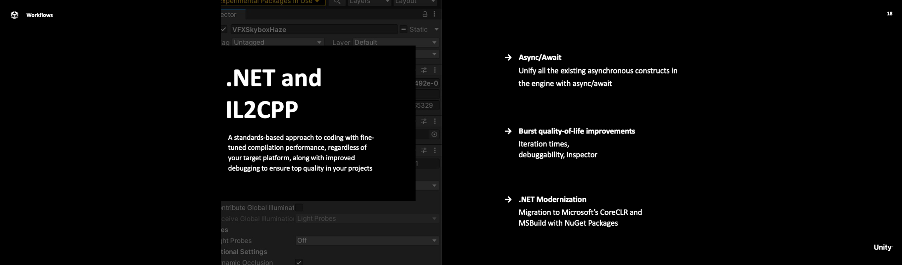
Task: Open the Layers dropdown in the toolbar
Action: point(369,2)
